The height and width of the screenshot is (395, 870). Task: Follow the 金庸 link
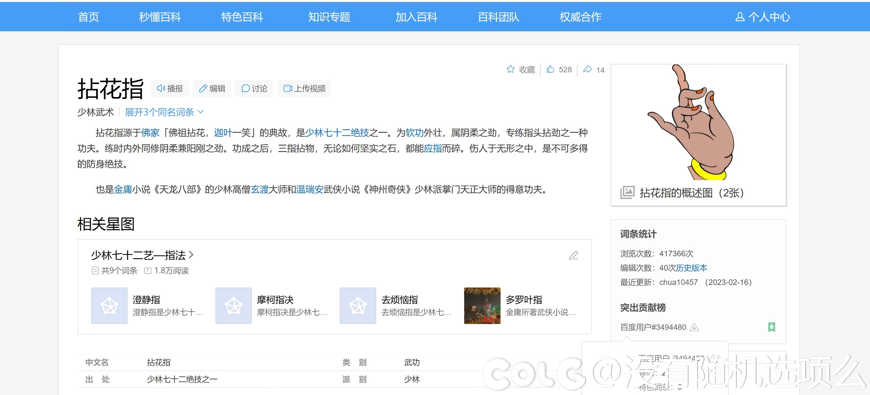(123, 190)
